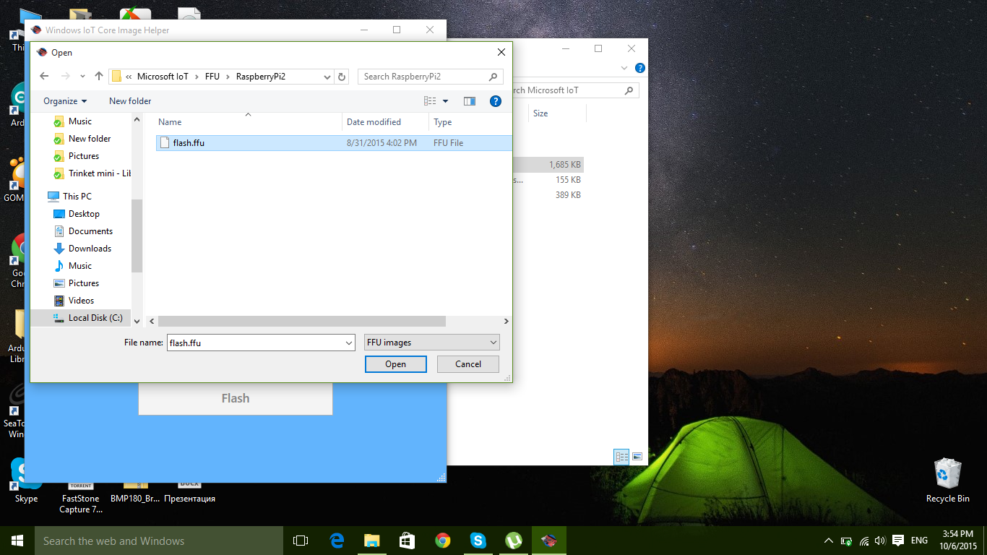Image resolution: width=987 pixels, height=555 pixels.
Task: Click the file list horizontal scrollbar
Action: tap(302, 321)
